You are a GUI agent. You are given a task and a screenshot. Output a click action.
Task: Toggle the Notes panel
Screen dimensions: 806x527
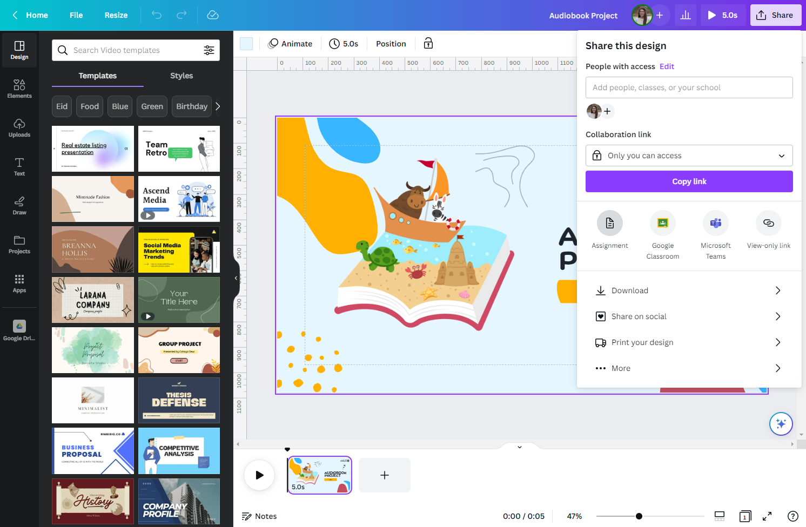[x=259, y=516]
